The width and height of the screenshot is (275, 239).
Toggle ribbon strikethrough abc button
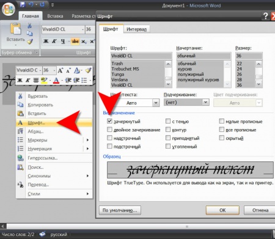75,42
